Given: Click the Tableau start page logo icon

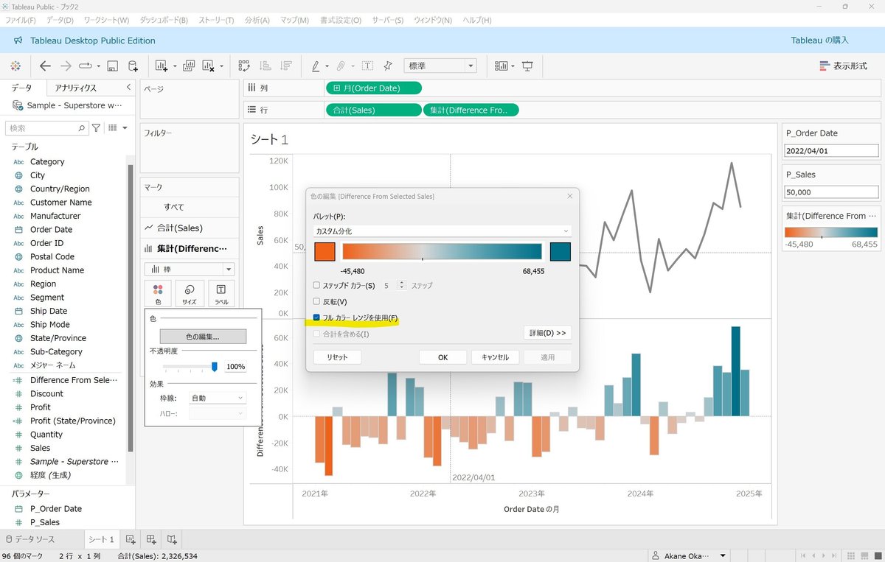Looking at the screenshot, I should point(15,66).
